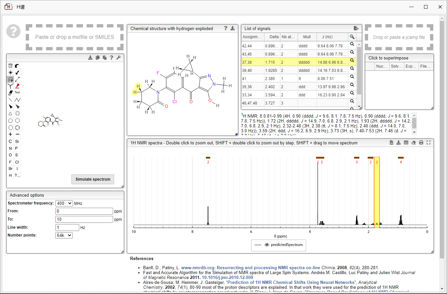
Task: Click the wrench settings icon in editor
Action: pos(118,57)
